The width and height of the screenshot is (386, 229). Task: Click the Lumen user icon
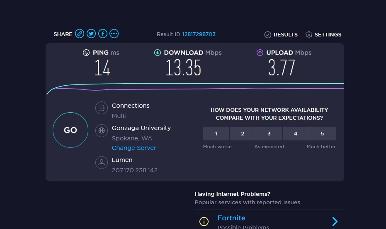(x=102, y=162)
